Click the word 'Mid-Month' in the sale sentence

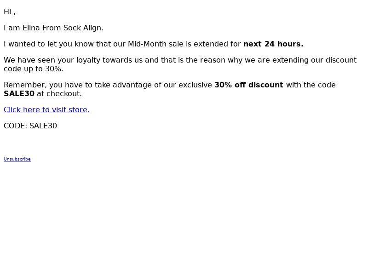tap(147, 44)
